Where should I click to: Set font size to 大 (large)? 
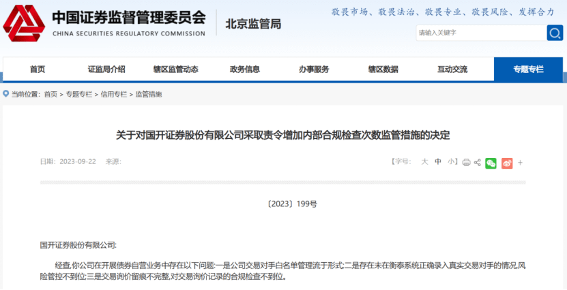coord(424,162)
